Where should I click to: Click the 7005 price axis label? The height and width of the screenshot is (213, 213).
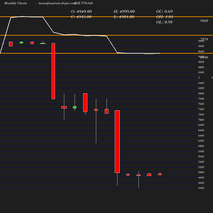click(201, 120)
